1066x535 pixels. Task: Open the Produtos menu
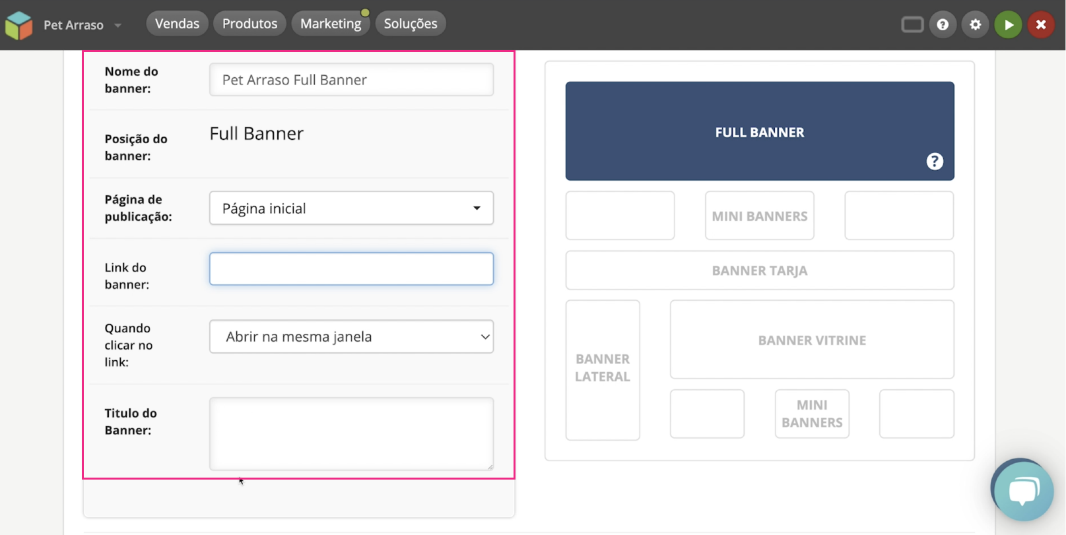coord(250,24)
